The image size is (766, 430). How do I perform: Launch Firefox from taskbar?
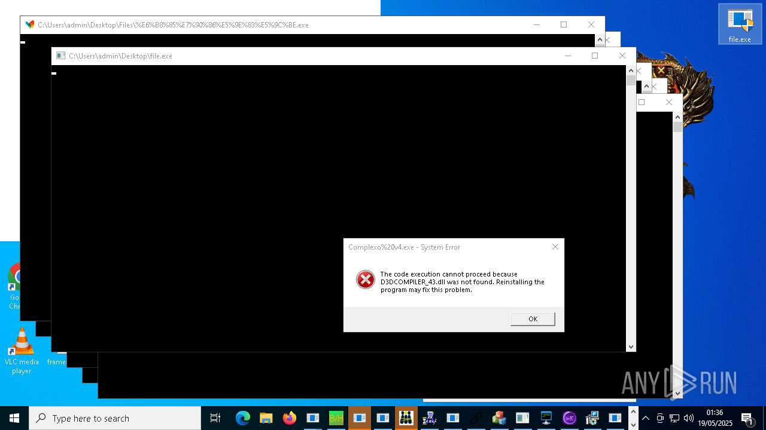click(290, 418)
